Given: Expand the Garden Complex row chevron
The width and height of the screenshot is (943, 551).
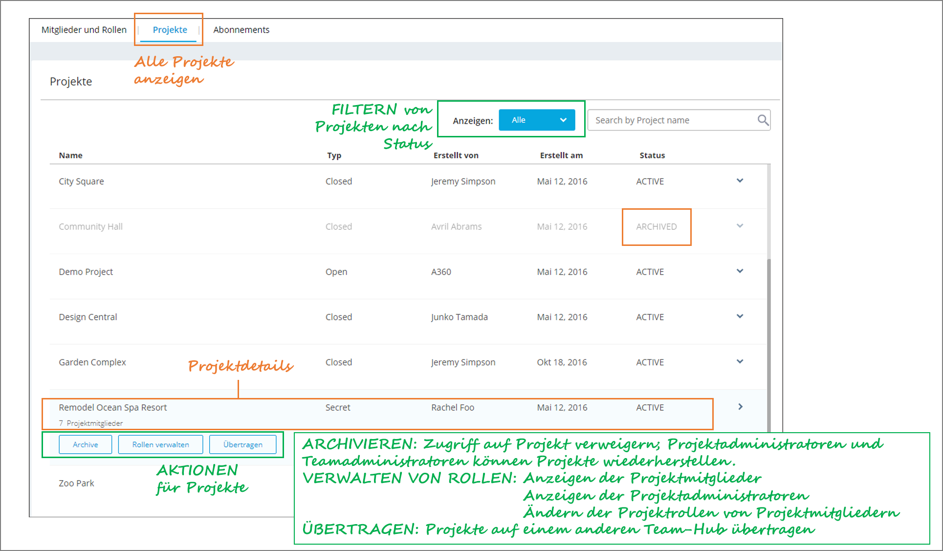Looking at the screenshot, I should coord(740,362).
